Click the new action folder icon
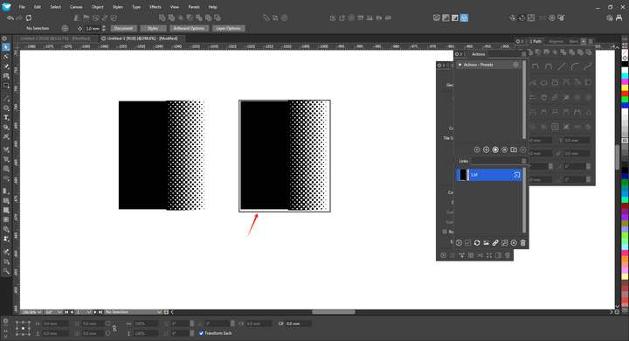The image size is (629, 341). [514, 150]
